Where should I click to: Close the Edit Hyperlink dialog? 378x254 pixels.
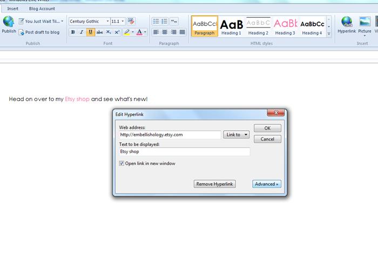pyautogui.click(x=276, y=112)
